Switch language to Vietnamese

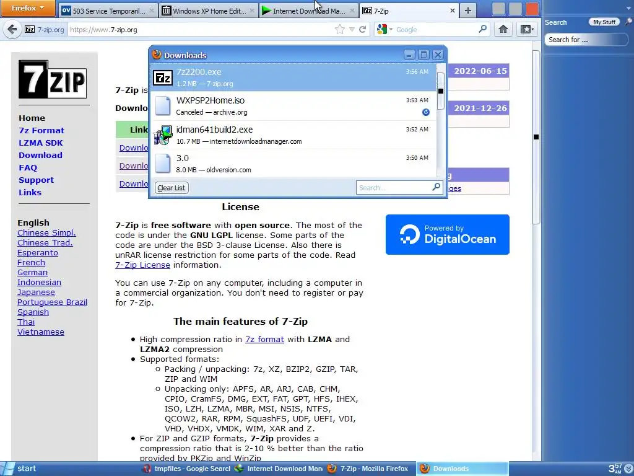click(41, 332)
